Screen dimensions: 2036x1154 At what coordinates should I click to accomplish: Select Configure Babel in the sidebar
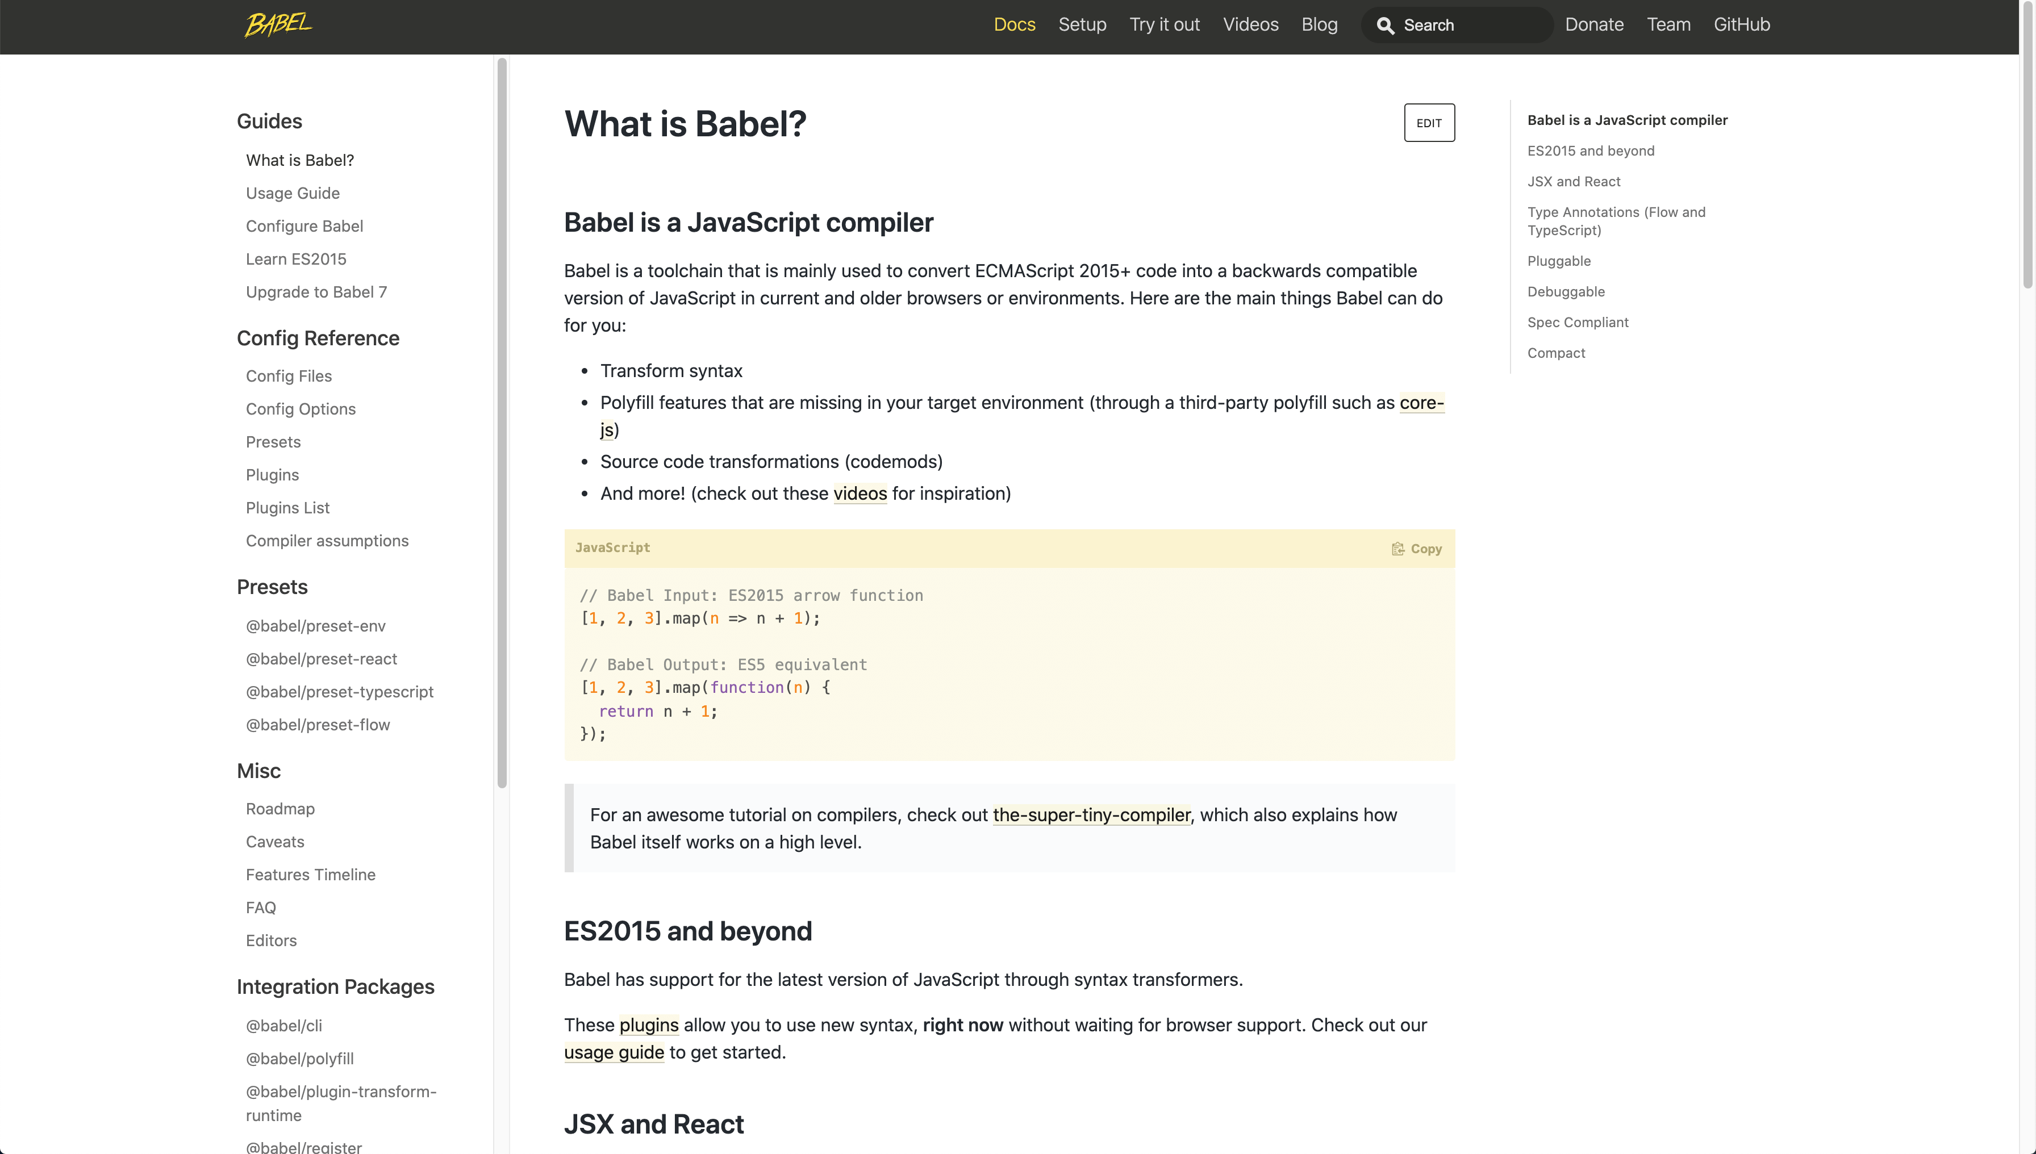[304, 226]
